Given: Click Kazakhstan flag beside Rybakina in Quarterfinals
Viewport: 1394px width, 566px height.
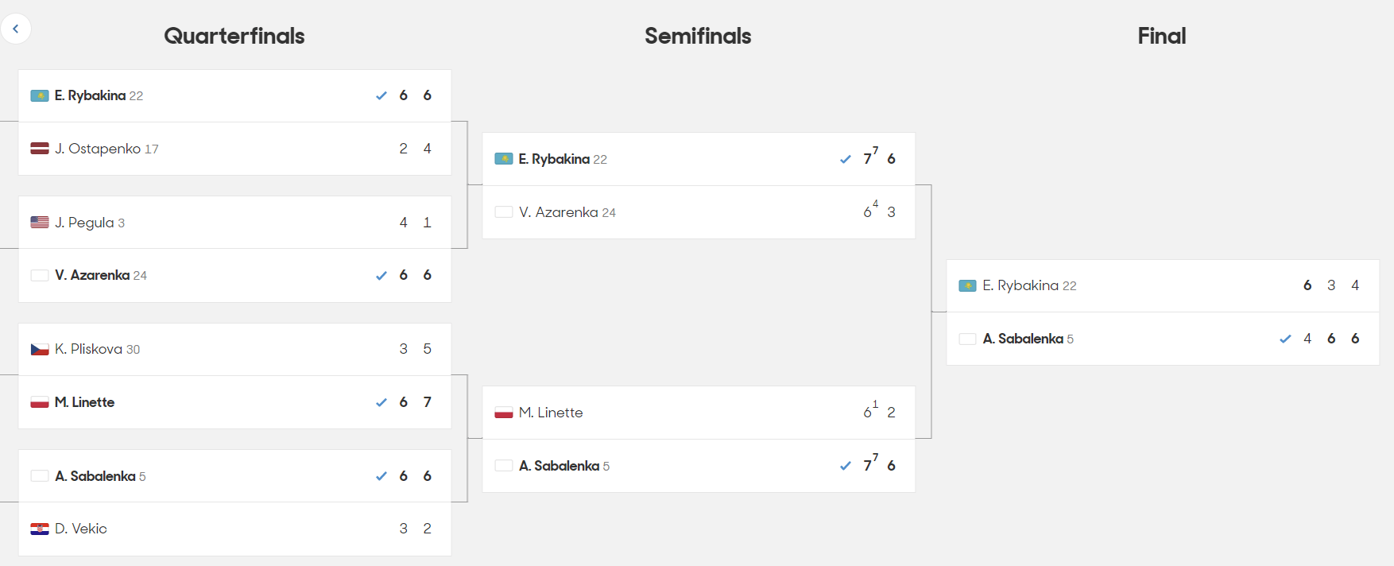Looking at the screenshot, I should point(40,95).
